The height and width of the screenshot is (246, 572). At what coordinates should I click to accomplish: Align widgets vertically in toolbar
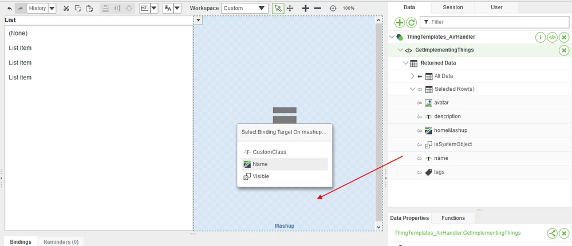(105, 8)
